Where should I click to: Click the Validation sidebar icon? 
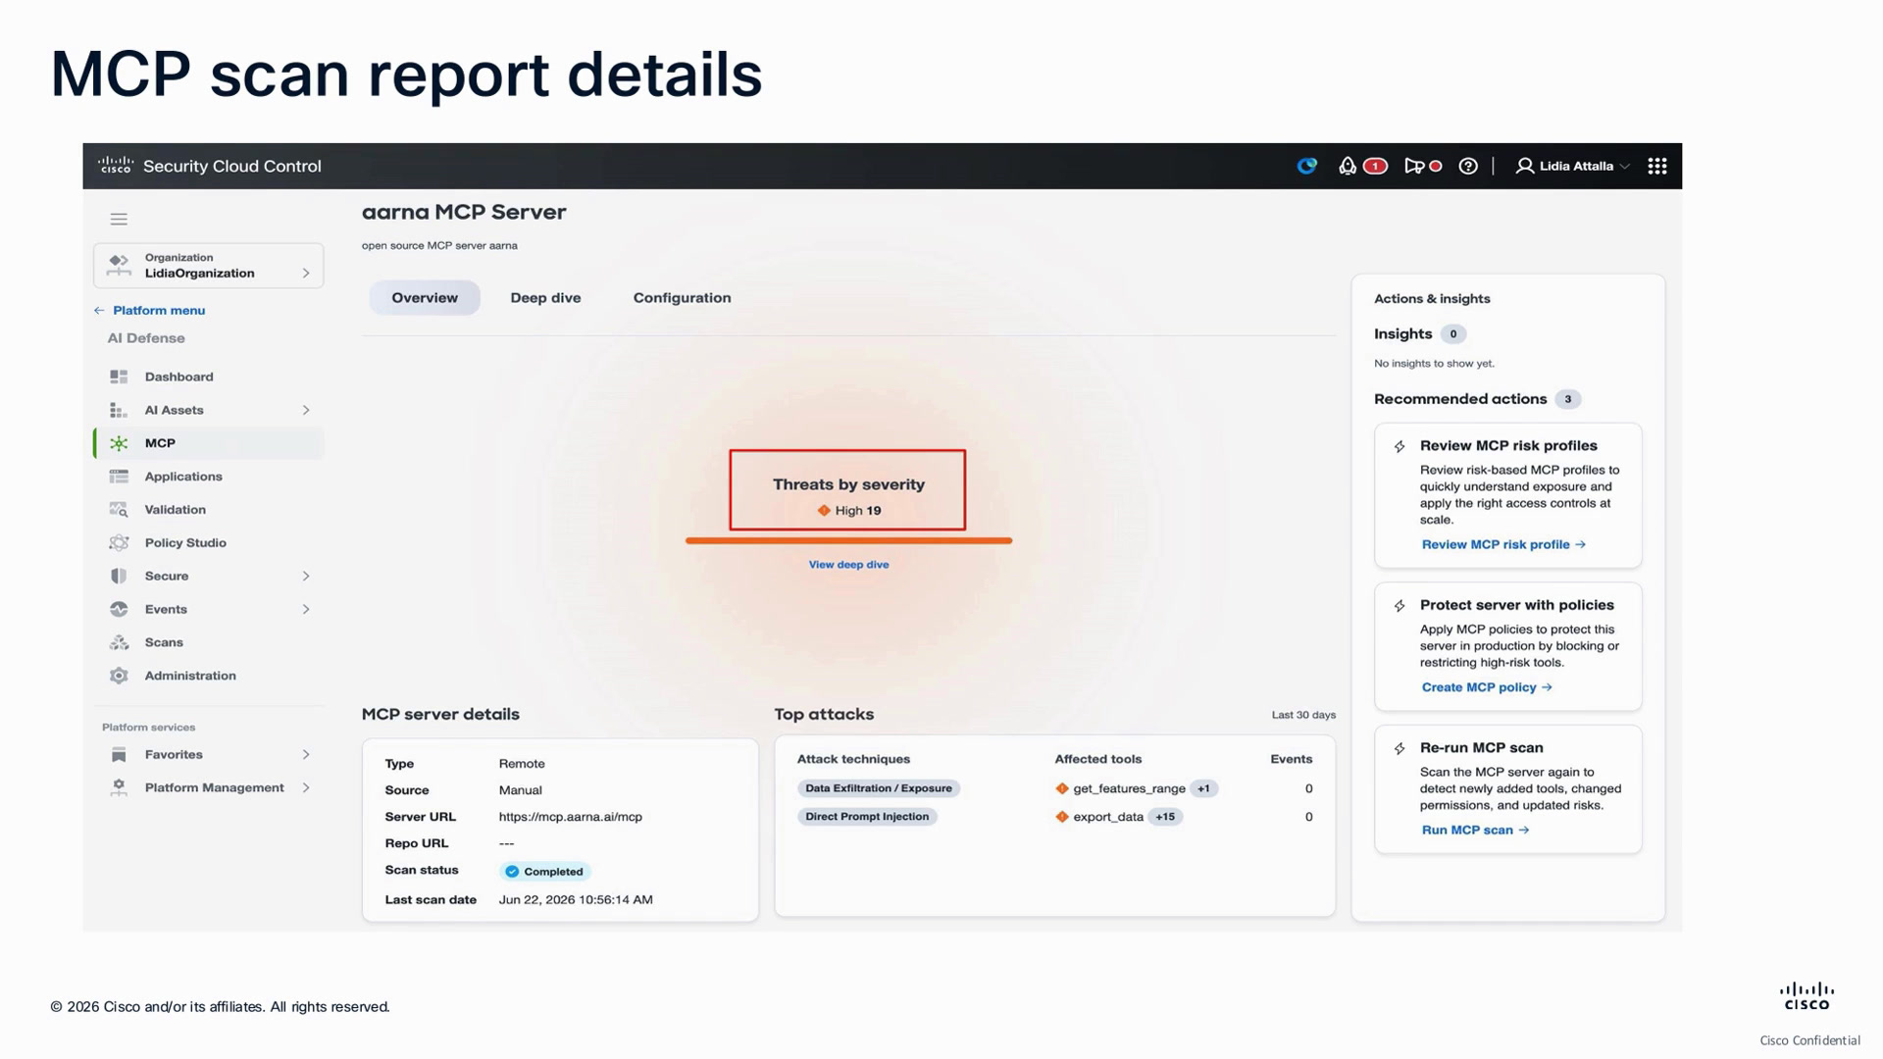pos(119,510)
